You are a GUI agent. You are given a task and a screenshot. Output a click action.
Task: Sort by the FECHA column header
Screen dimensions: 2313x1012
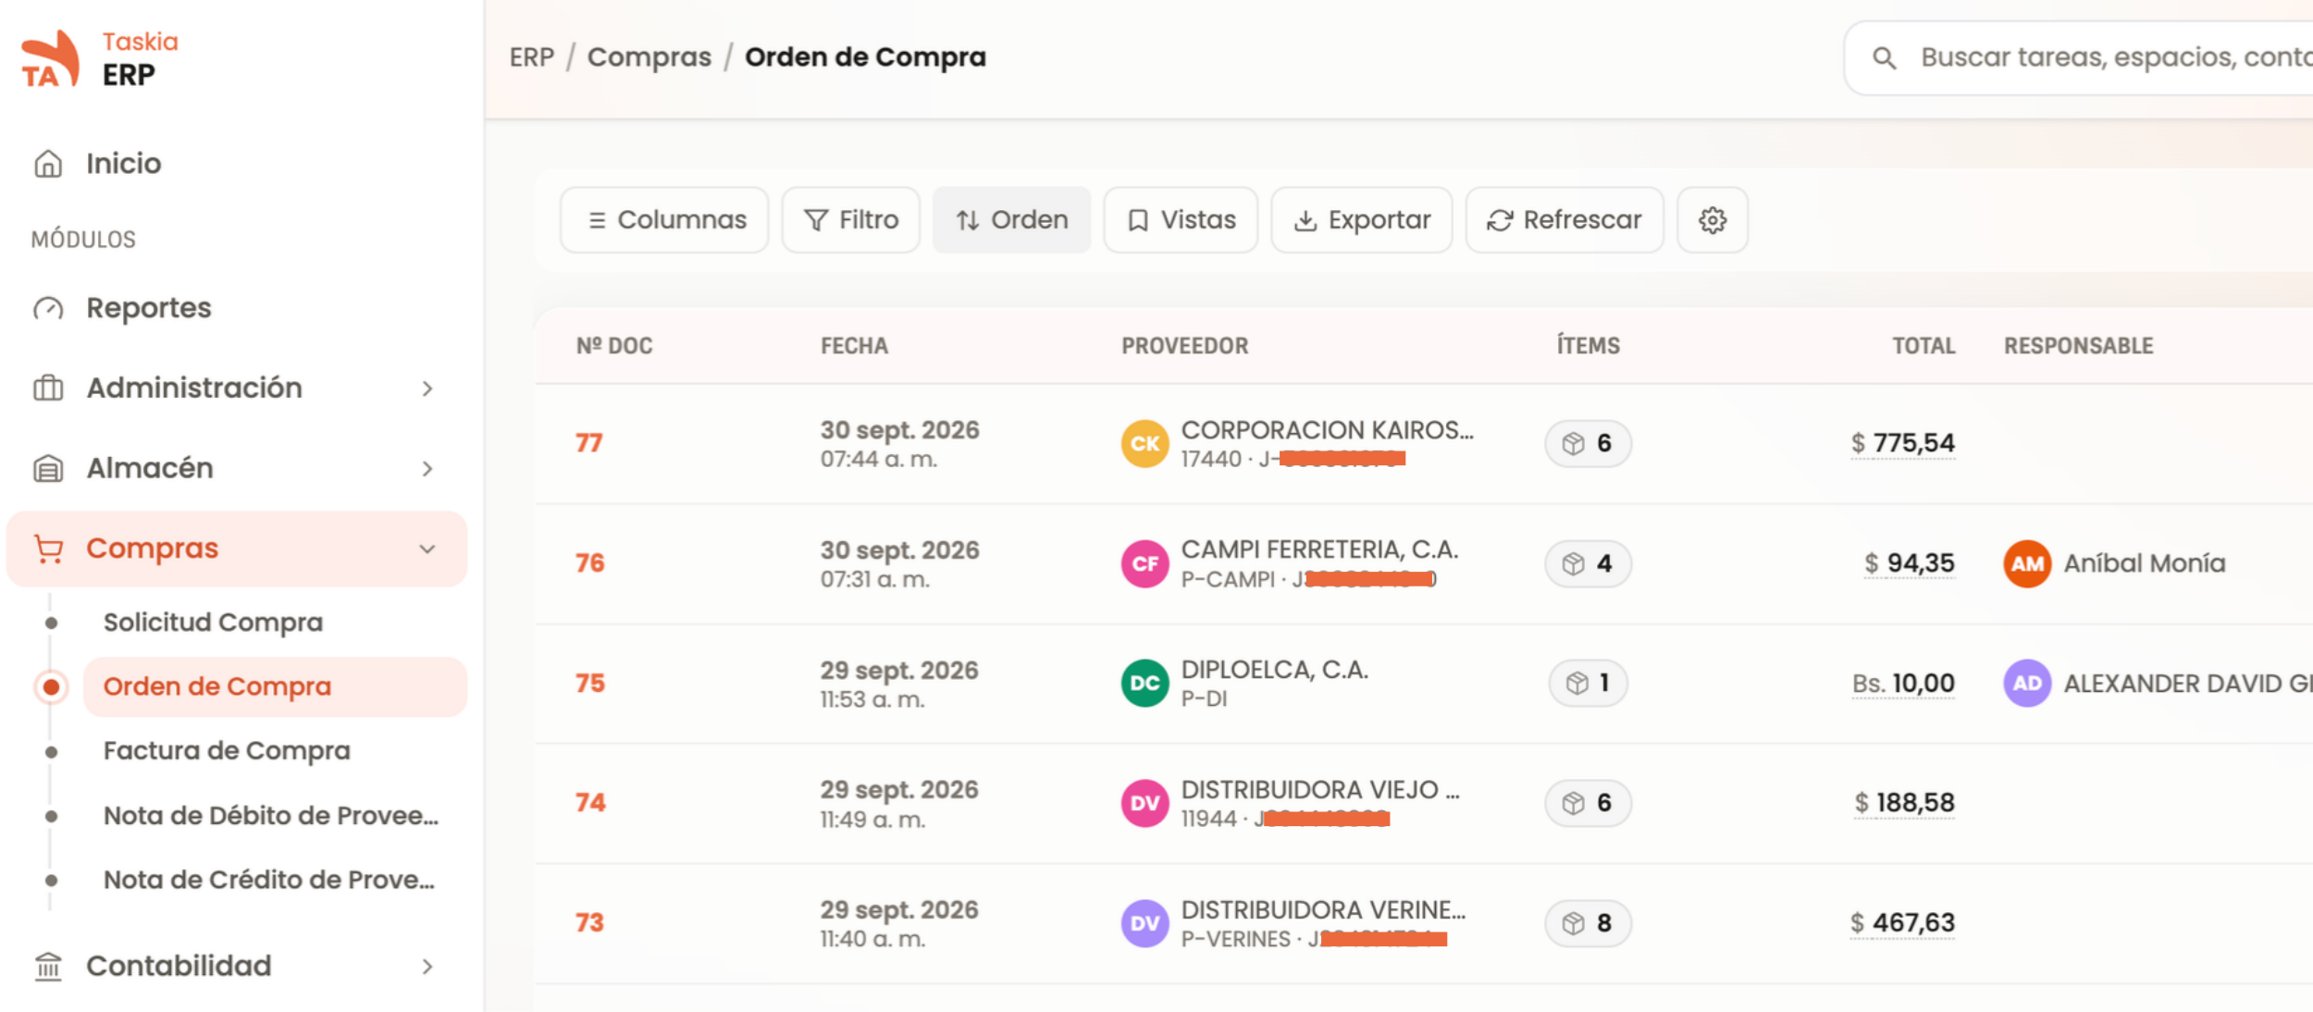pos(854,346)
